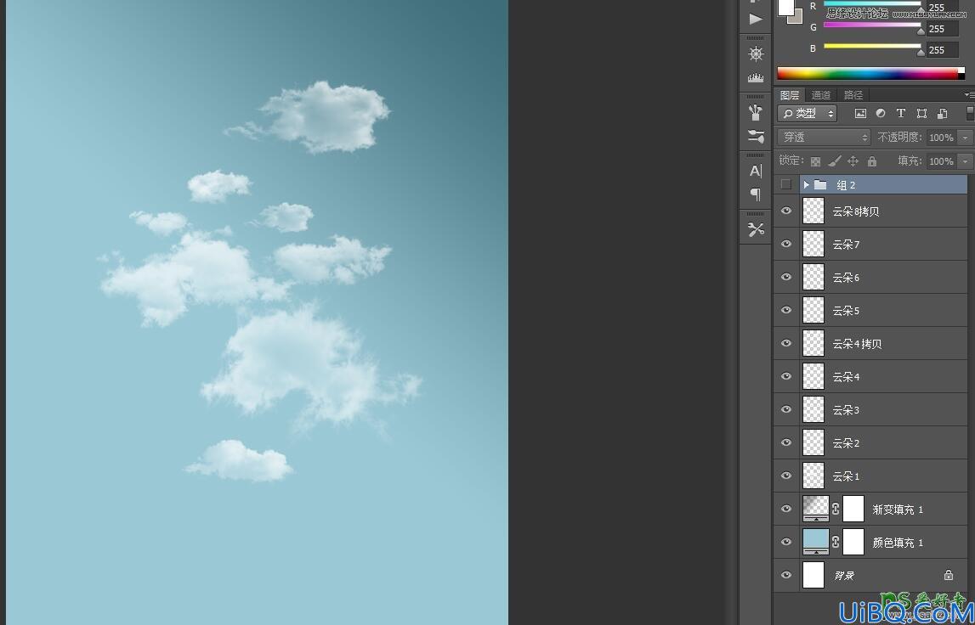Screen dimensions: 975x625
Task: Click the lock icon on 背景 layer
Action: [949, 575]
